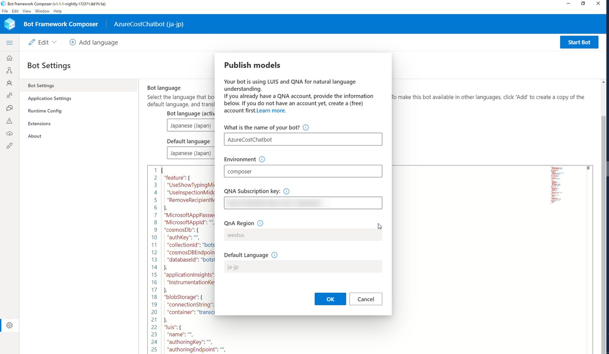Open the QnA chat bubbles icon
This screenshot has width=609, height=354.
pyautogui.click(x=9, y=108)
